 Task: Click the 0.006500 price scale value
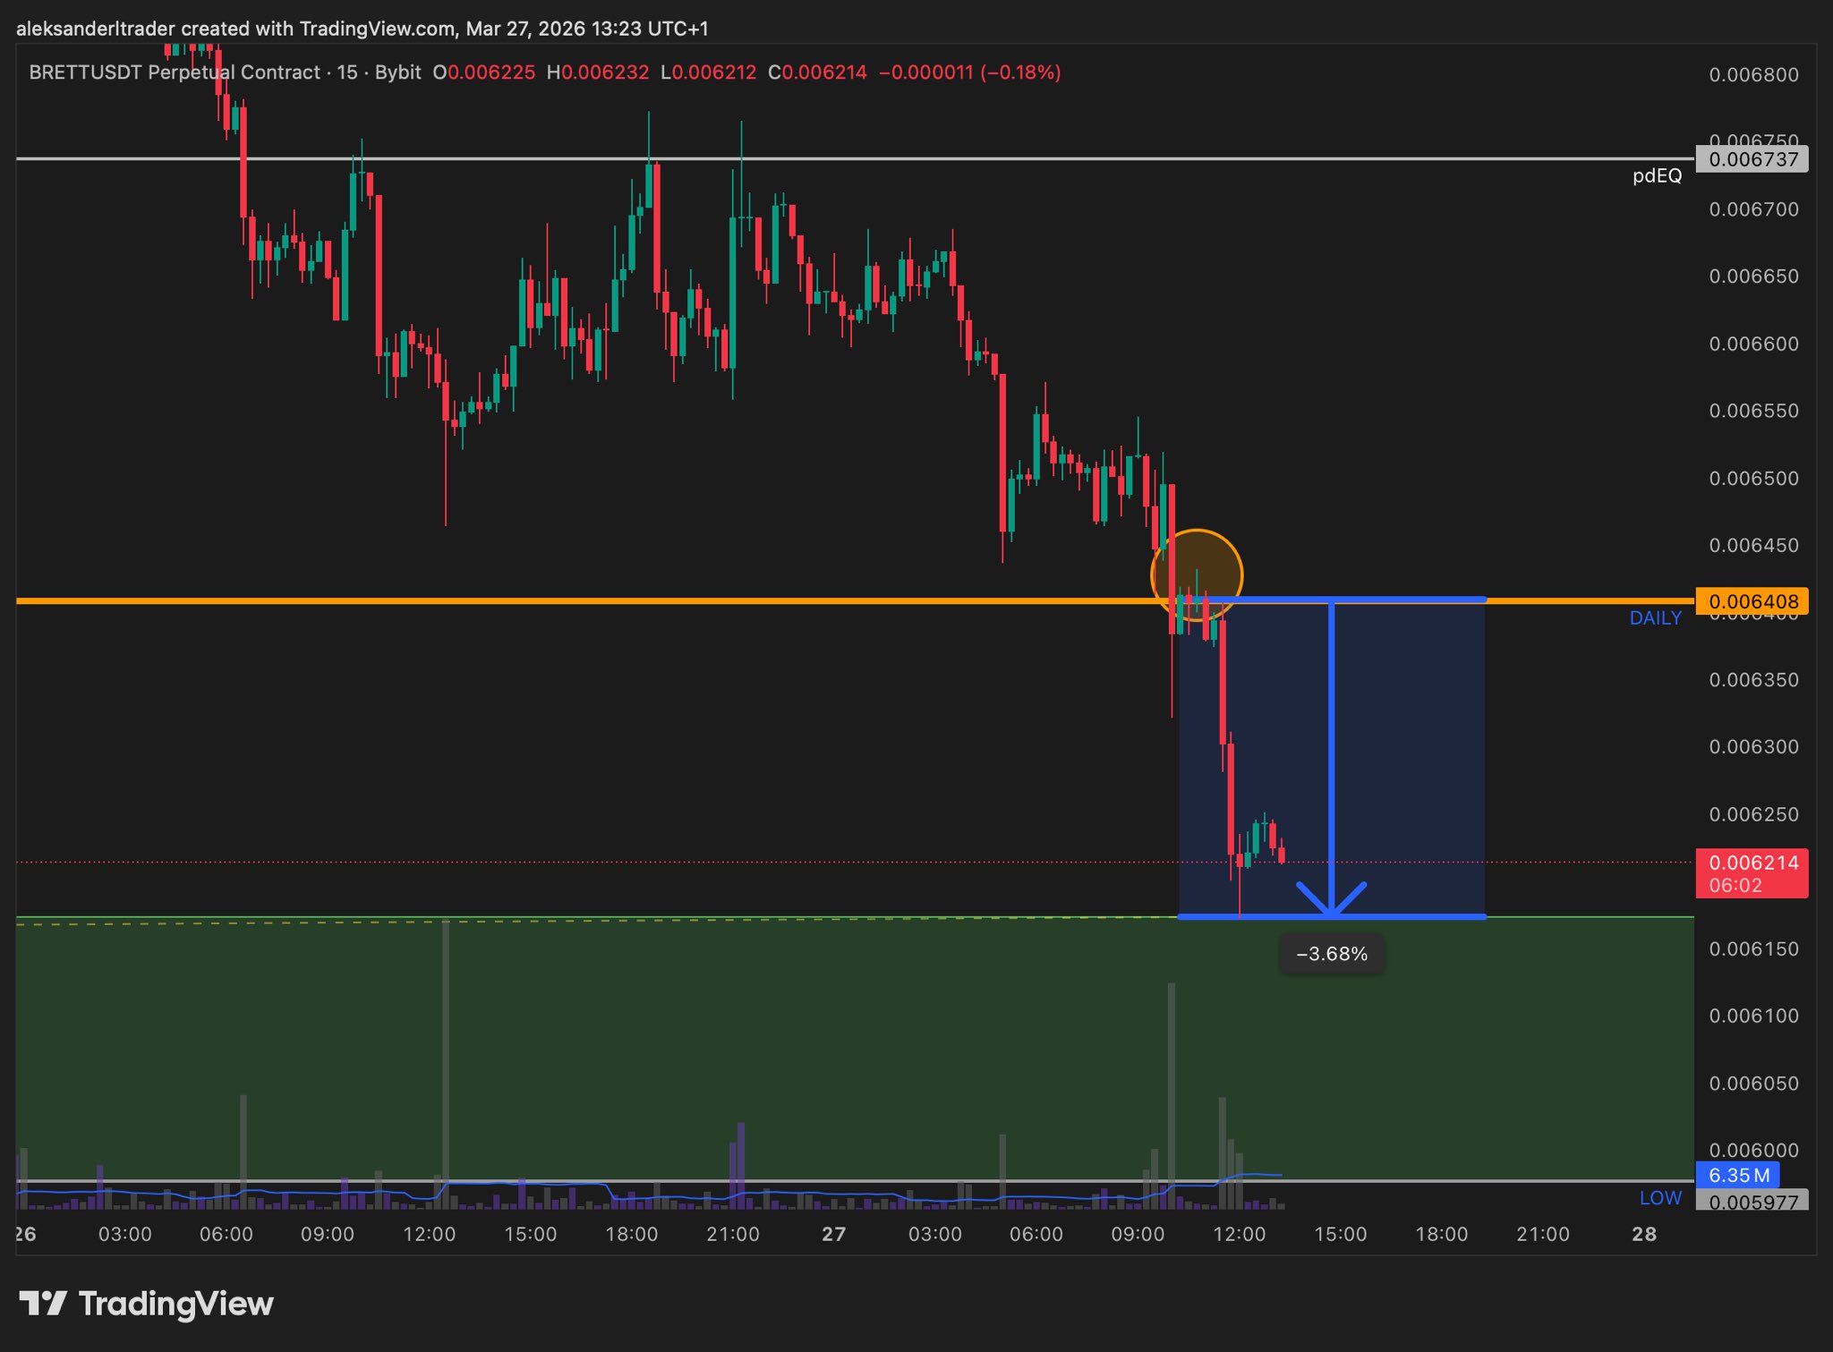tap(1753, 478)
